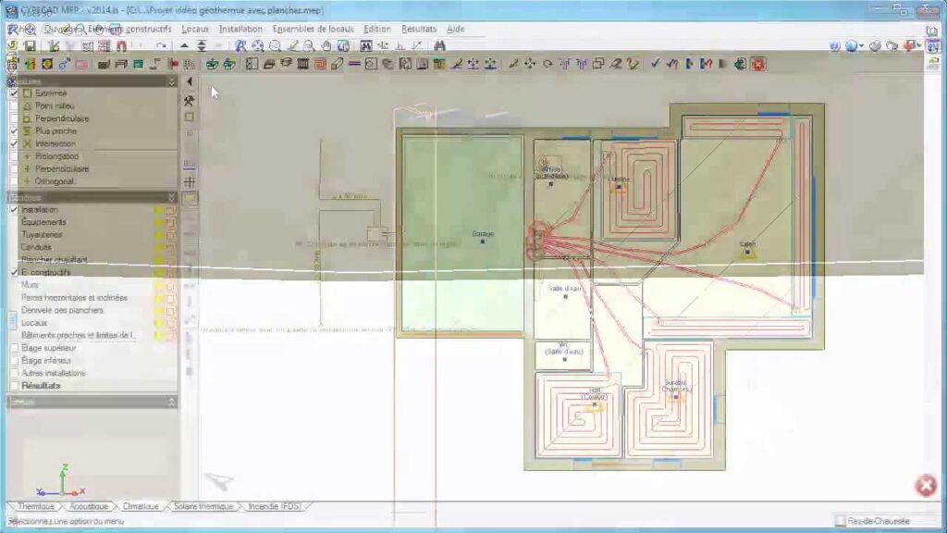Screen dimensions: 947x533
Task: Check the Résultats layer checkbox
Action: point(14,386)
